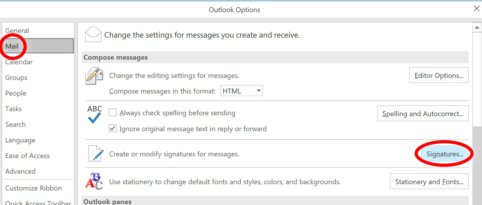Click the pencil-and-paper editing settings icon

click(94, 76)
